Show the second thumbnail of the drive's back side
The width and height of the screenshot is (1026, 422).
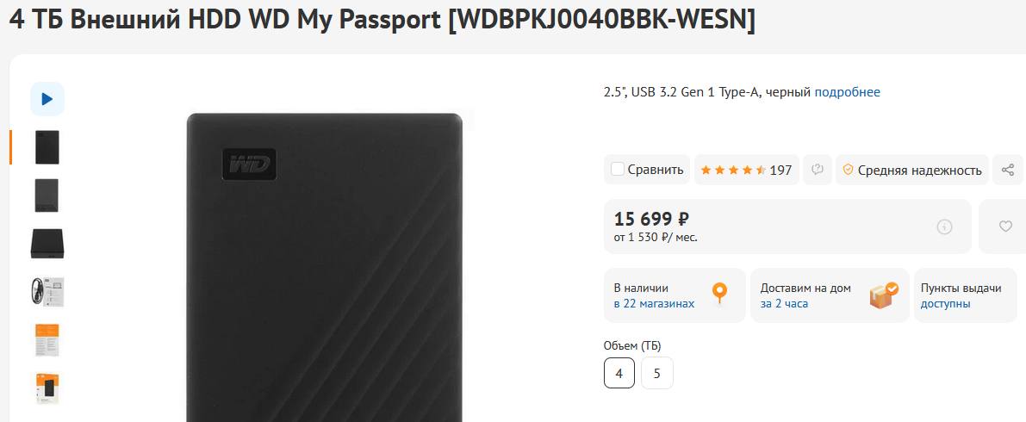[x=47, y=195]
